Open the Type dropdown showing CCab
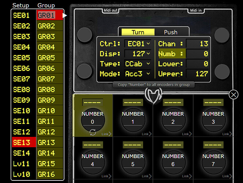 (x=138, y=64)
